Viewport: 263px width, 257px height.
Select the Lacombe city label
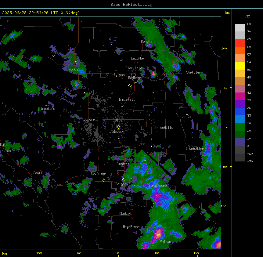pyautogui.click(x=137, y=58)
